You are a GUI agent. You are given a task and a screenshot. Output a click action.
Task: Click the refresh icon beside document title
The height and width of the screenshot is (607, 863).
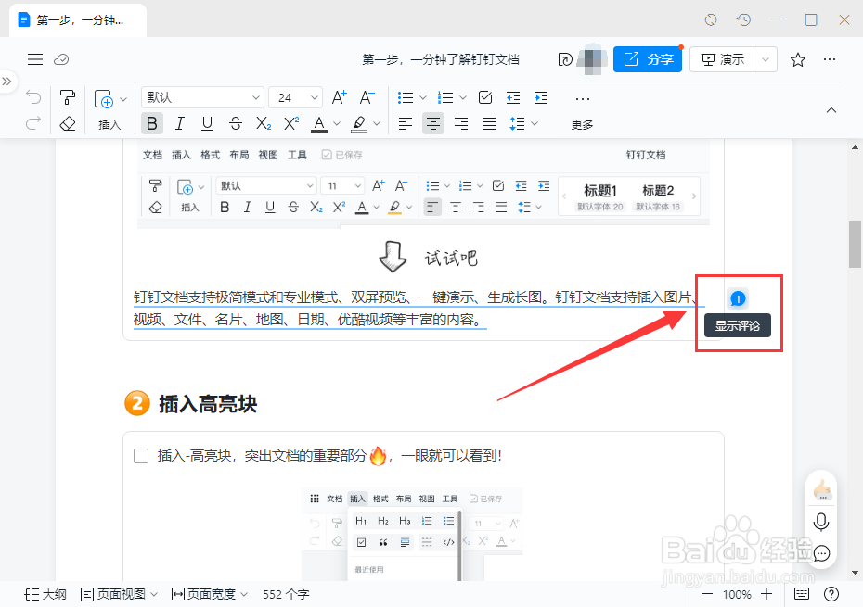pos(565,59)
